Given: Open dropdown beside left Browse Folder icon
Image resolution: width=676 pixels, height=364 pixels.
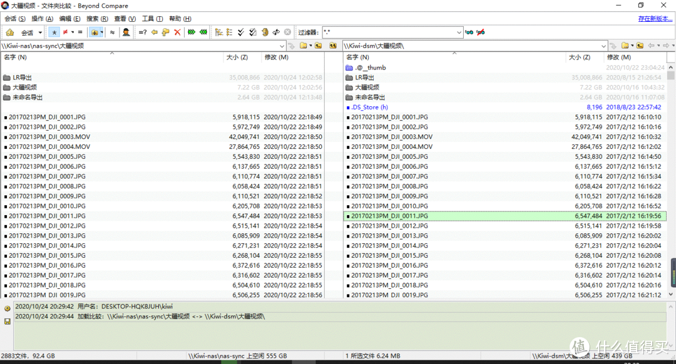Looking at the screenshot, I should [310, 46].
